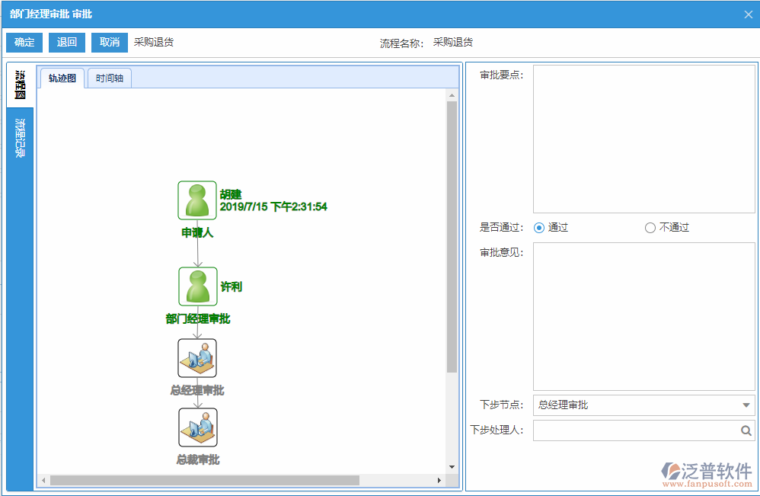
Task: Click inside the 审批意见 text area
Action: tap(643, 316)
